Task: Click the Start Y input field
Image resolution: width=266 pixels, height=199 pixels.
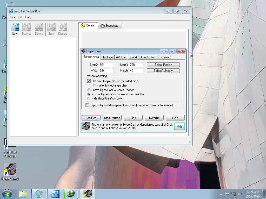Action: coord(136,65)
